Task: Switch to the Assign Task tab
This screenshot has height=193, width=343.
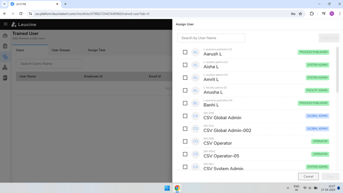Action: point(97,50)
